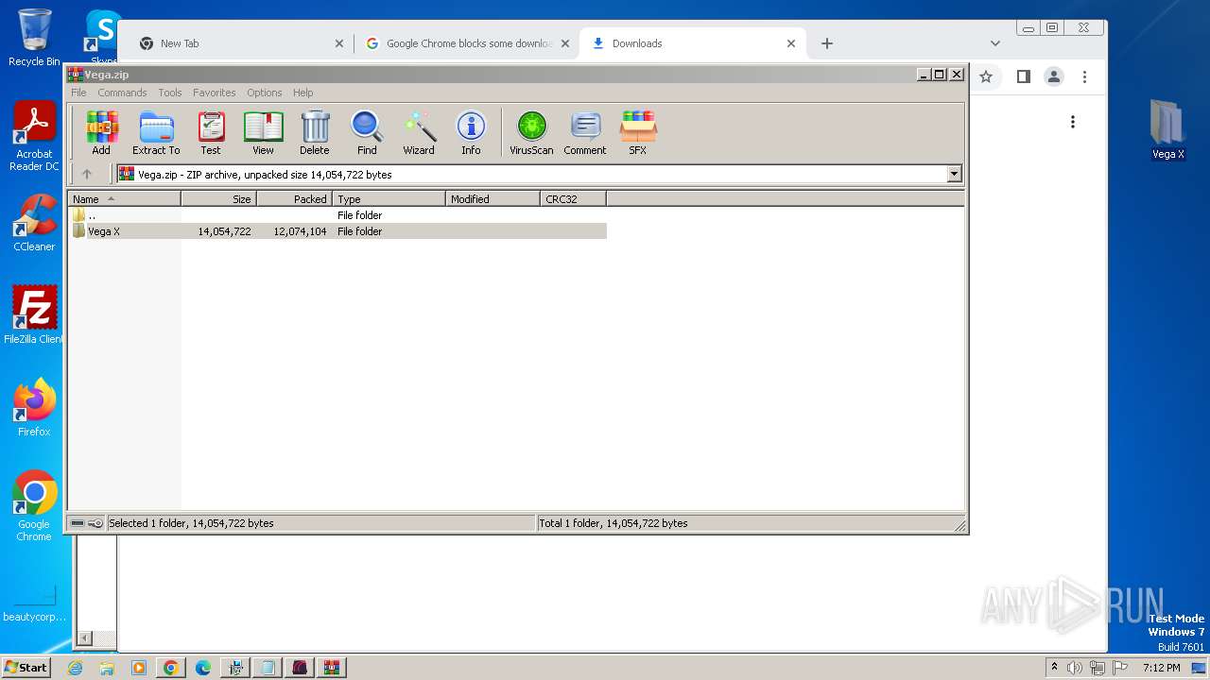Click the Add toolbar icon in WinRAR

point(101,133)
